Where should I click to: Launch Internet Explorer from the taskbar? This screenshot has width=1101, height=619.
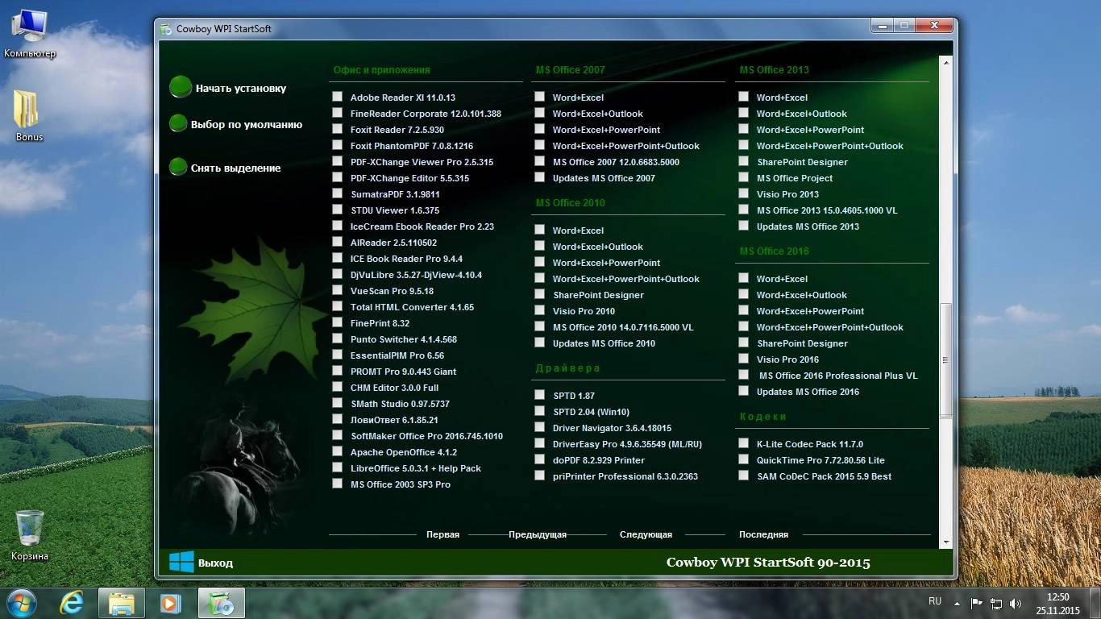pos(73,603)
